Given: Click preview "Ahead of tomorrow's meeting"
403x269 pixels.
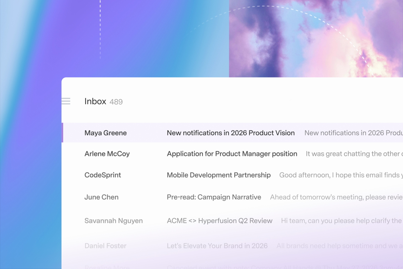Looking at the screenshot, I should pos(316,197).
